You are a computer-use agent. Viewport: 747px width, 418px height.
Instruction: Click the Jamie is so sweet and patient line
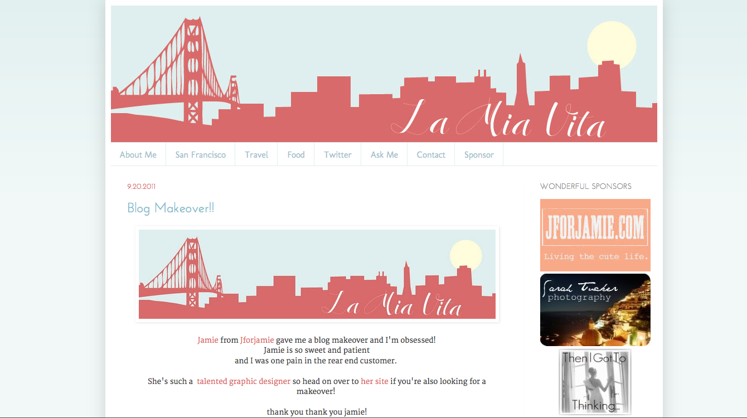pos(317,350)
